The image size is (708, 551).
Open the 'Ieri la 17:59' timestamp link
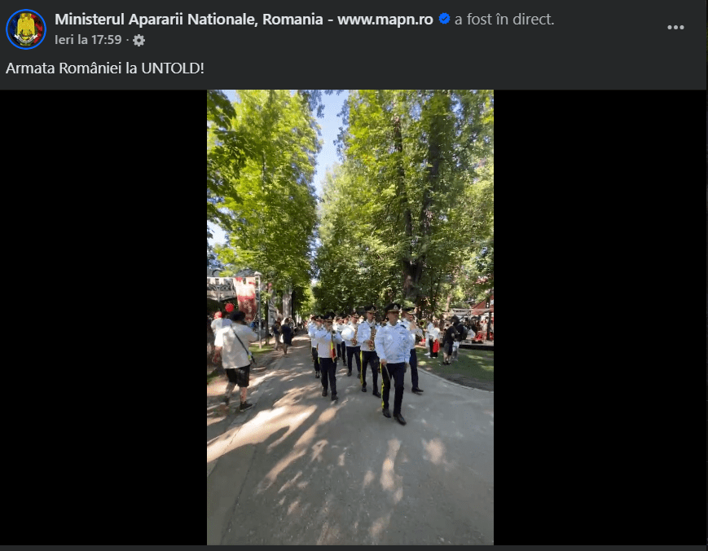coord(88,40)
